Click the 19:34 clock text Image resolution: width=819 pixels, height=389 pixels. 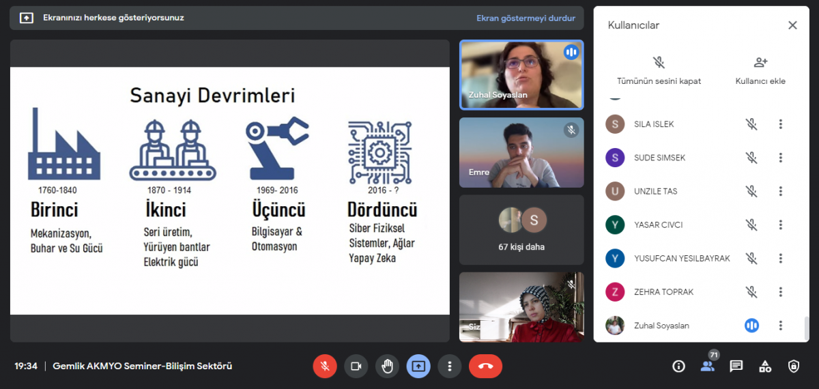point(26,366)
